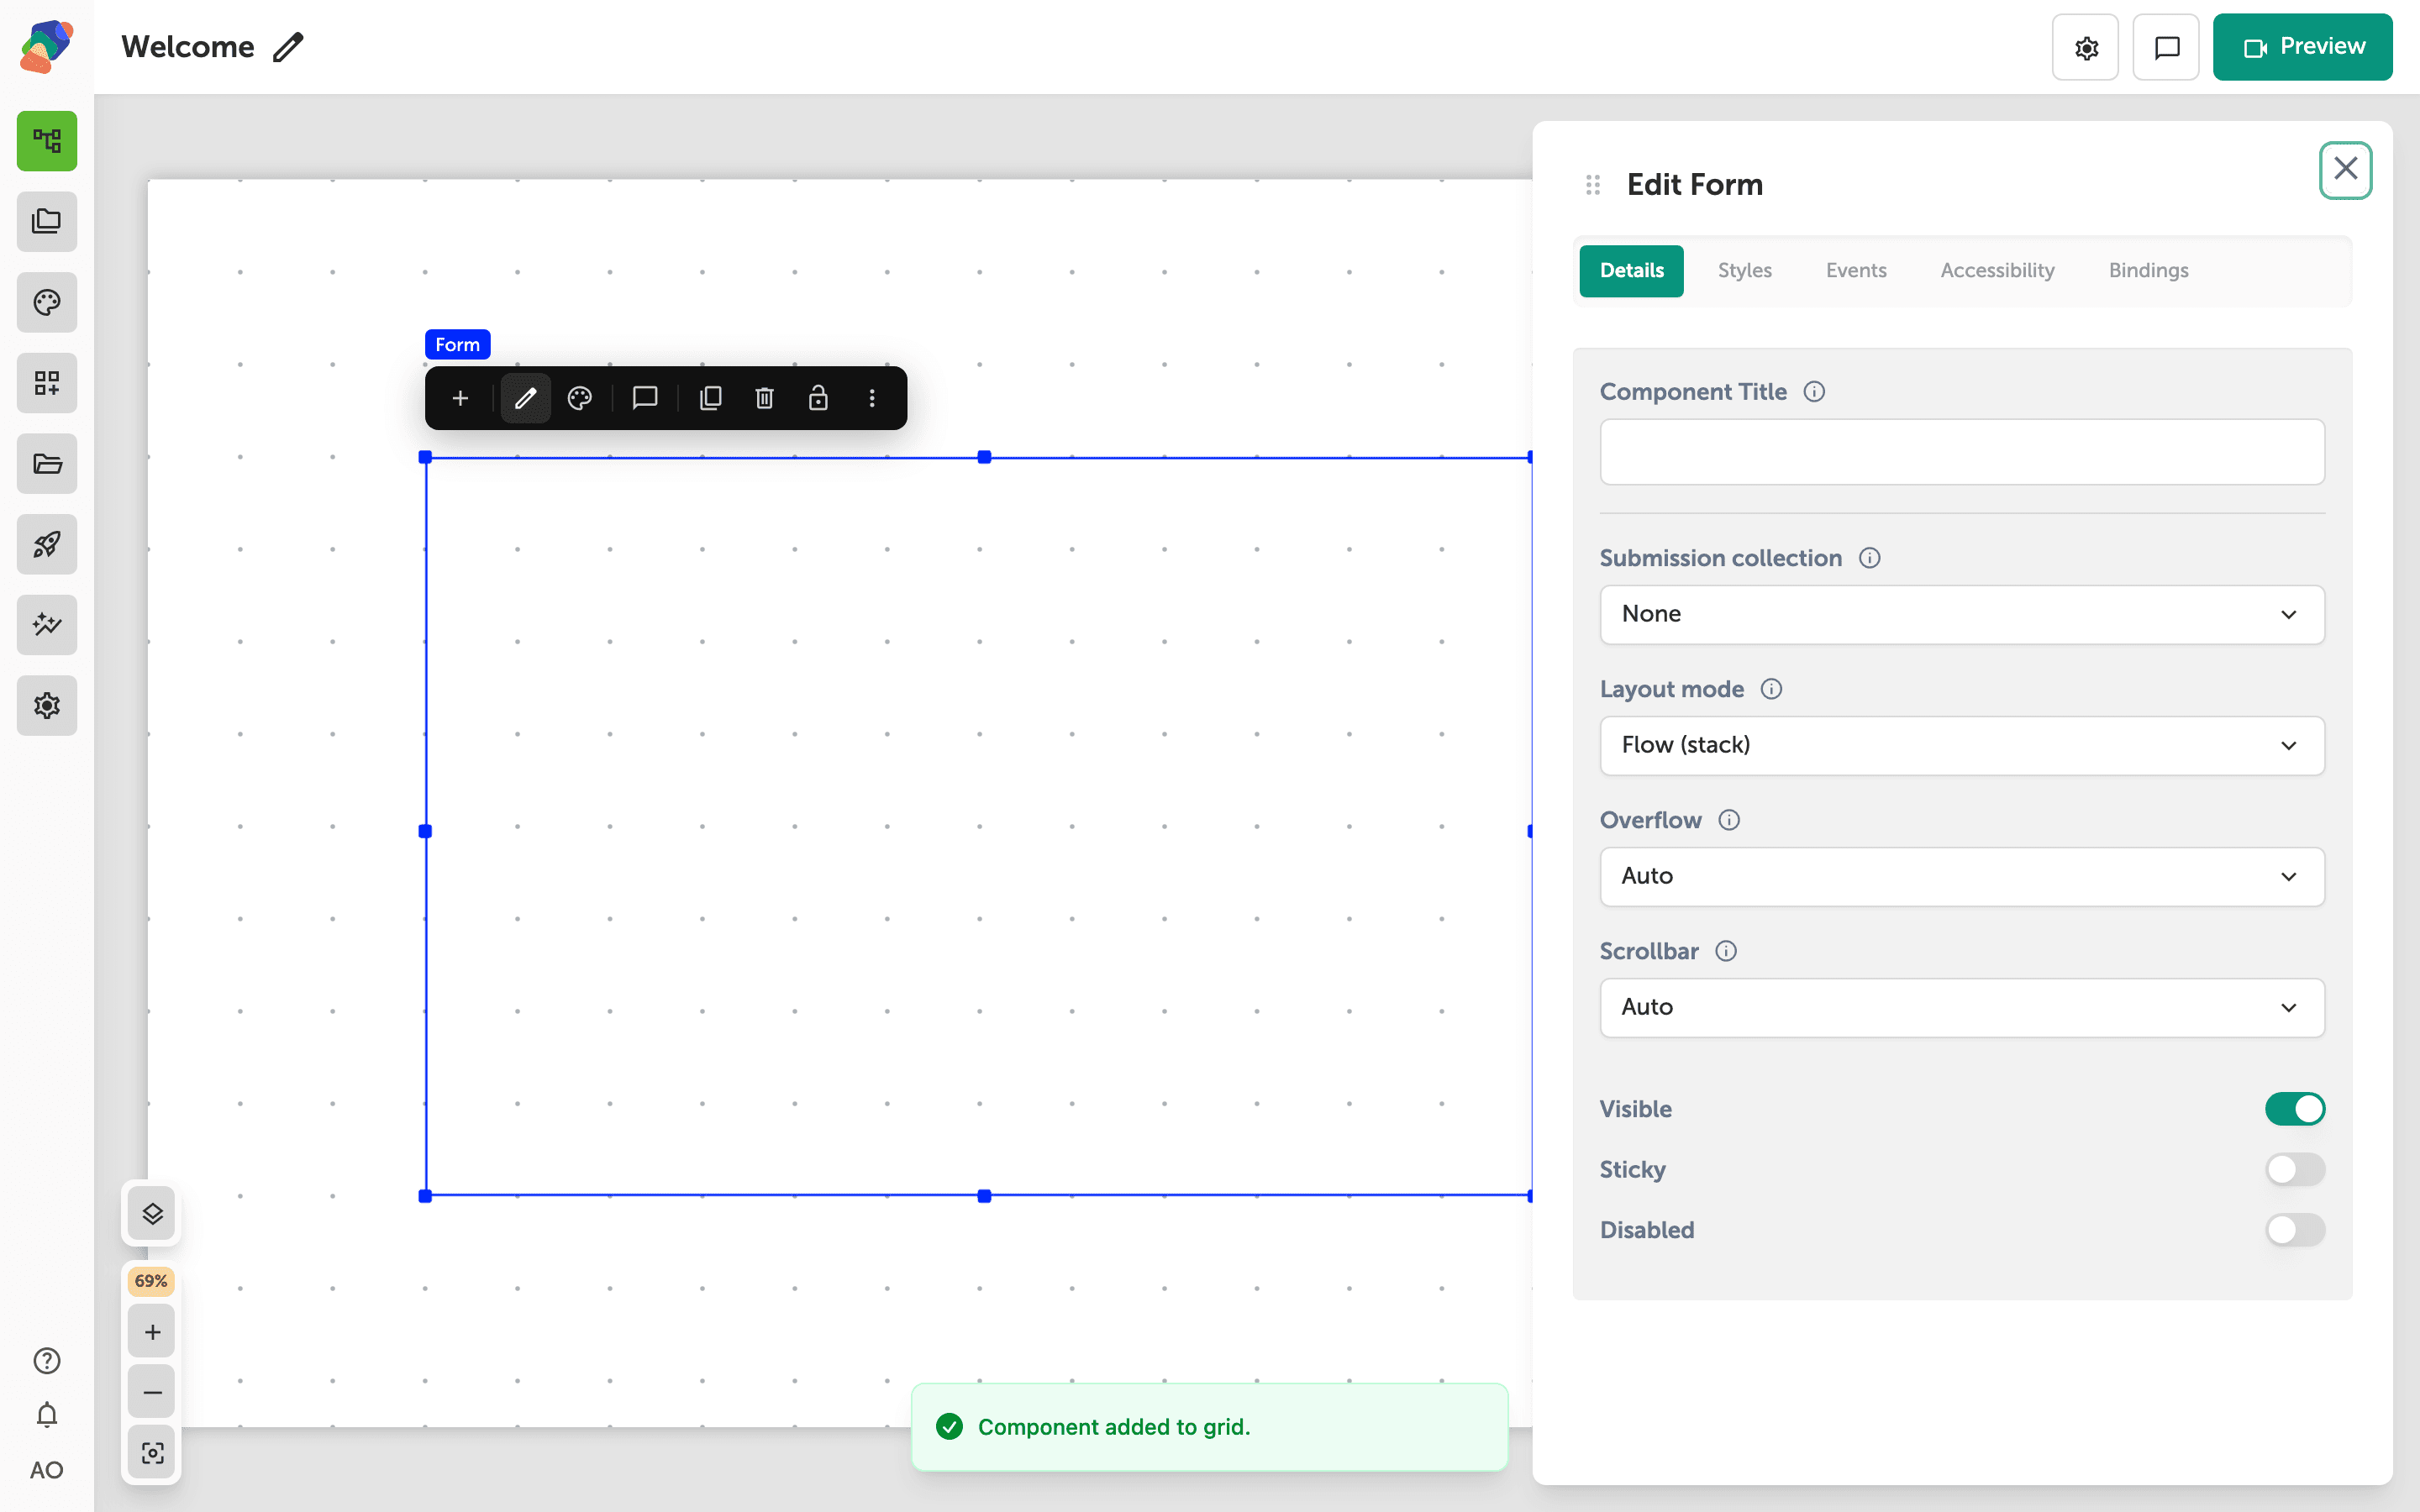Open the files folder sidebar icon
2420x1512 pixels.
[47, 463]
